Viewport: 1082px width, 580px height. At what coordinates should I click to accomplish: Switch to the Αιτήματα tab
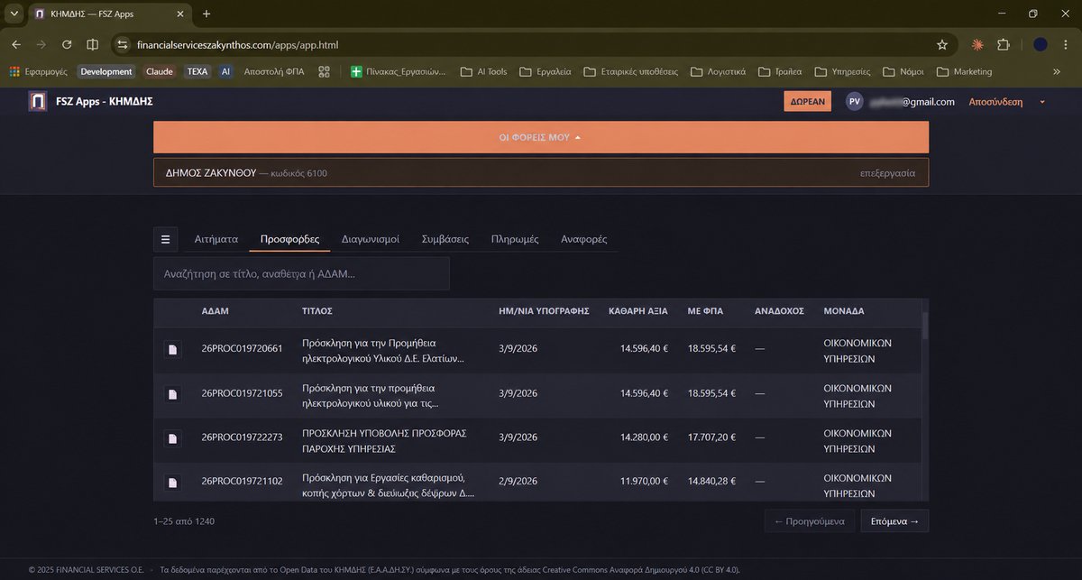216,239
